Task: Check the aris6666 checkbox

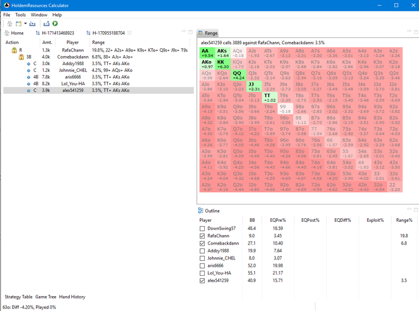Action: click(202, 266)
